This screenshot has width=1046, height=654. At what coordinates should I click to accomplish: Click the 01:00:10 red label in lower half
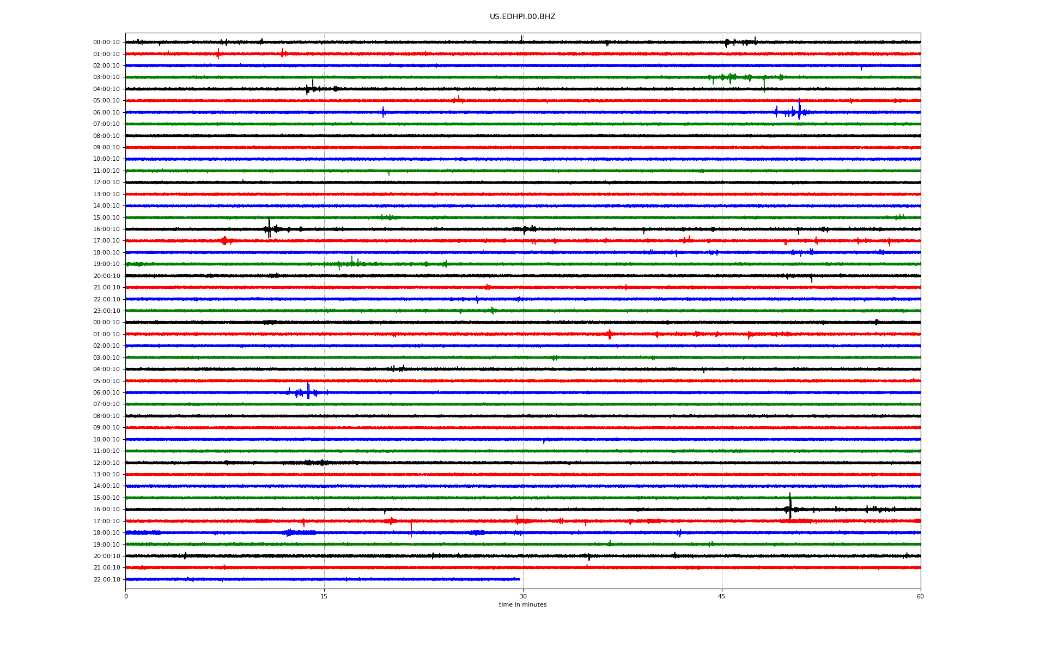click(106, 335)
